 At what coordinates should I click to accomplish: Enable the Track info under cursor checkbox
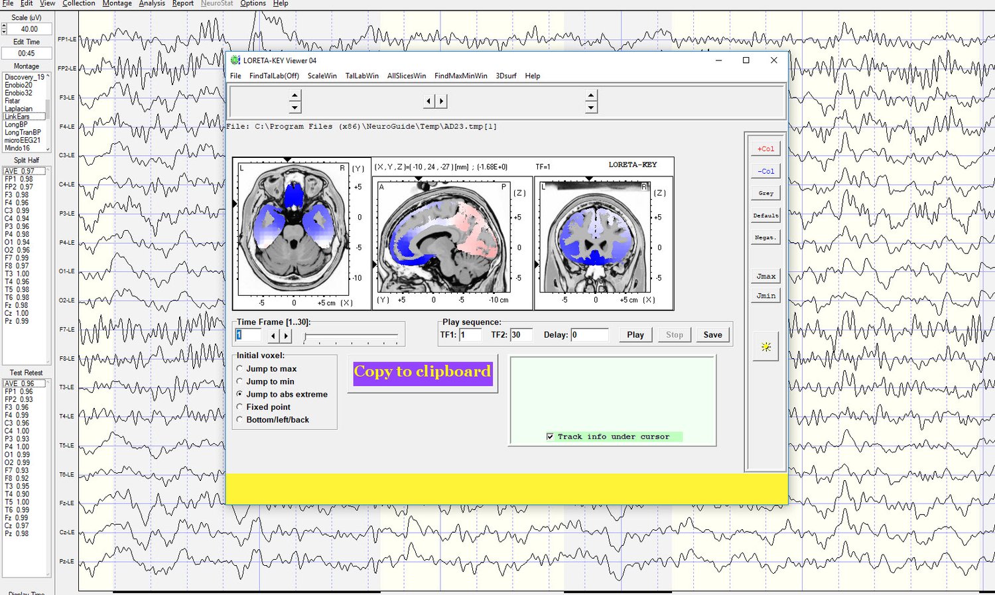click(x=550, y=436)
